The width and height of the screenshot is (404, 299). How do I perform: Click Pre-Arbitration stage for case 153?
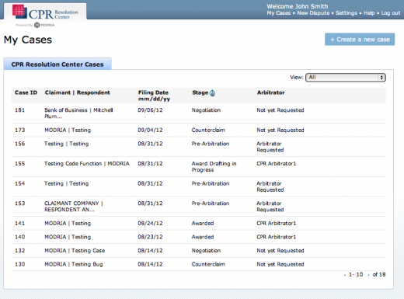211,203
